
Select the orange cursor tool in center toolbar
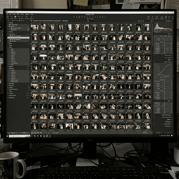(74, 17)
